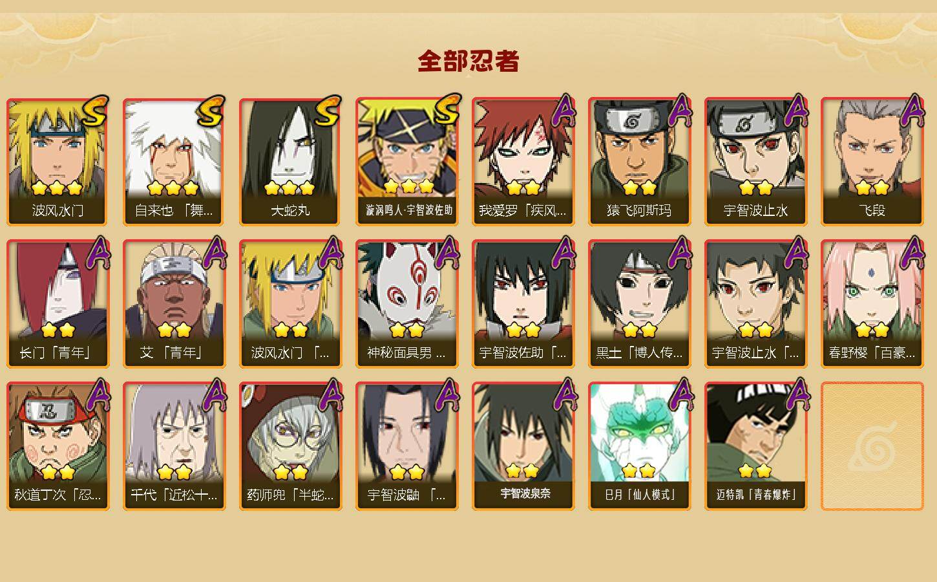Screen dimensions: 937x582
Task: Open the 神秘面具男 ninja card
Action: coord(406,304)
